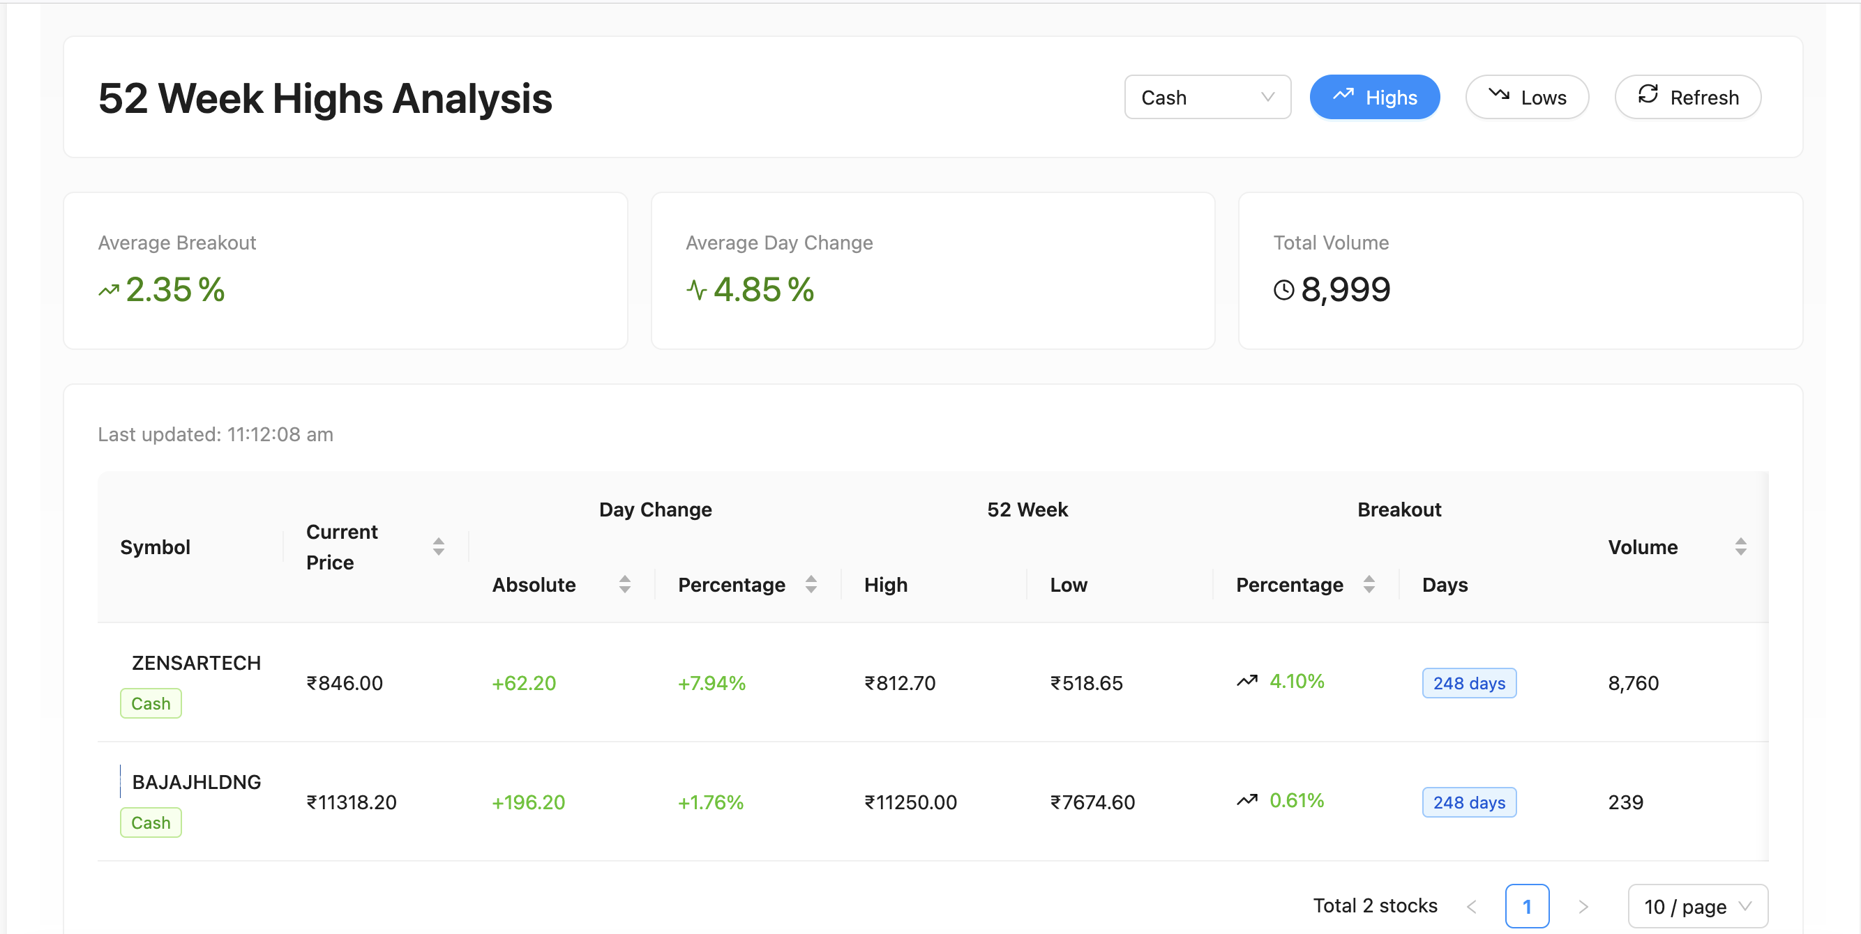Sort by Day Change Absolute column
The image size is (1861, 934).
(625, 584)
